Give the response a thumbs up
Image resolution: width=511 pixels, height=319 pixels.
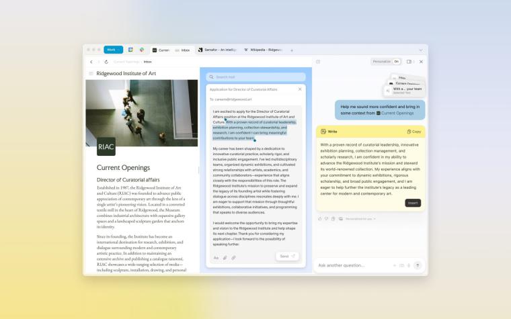point(319,219)
